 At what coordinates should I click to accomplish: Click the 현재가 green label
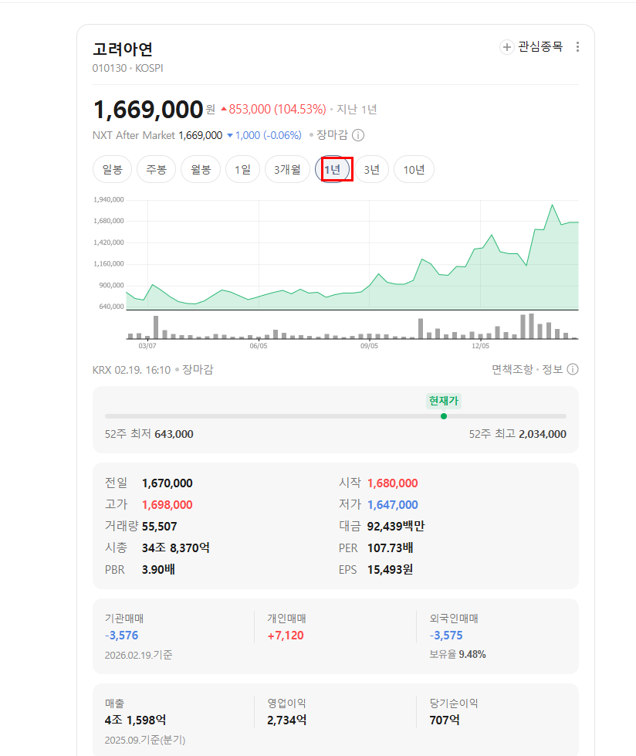tap(444, 401)
